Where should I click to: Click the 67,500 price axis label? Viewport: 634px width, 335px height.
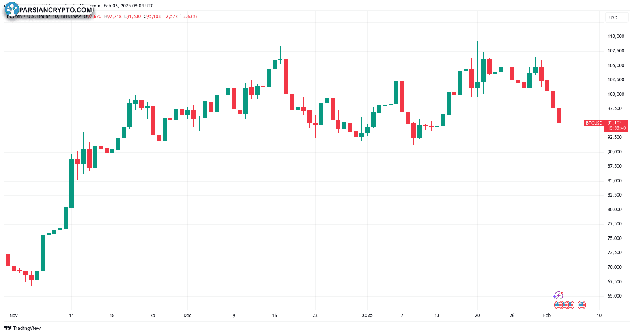615,282
